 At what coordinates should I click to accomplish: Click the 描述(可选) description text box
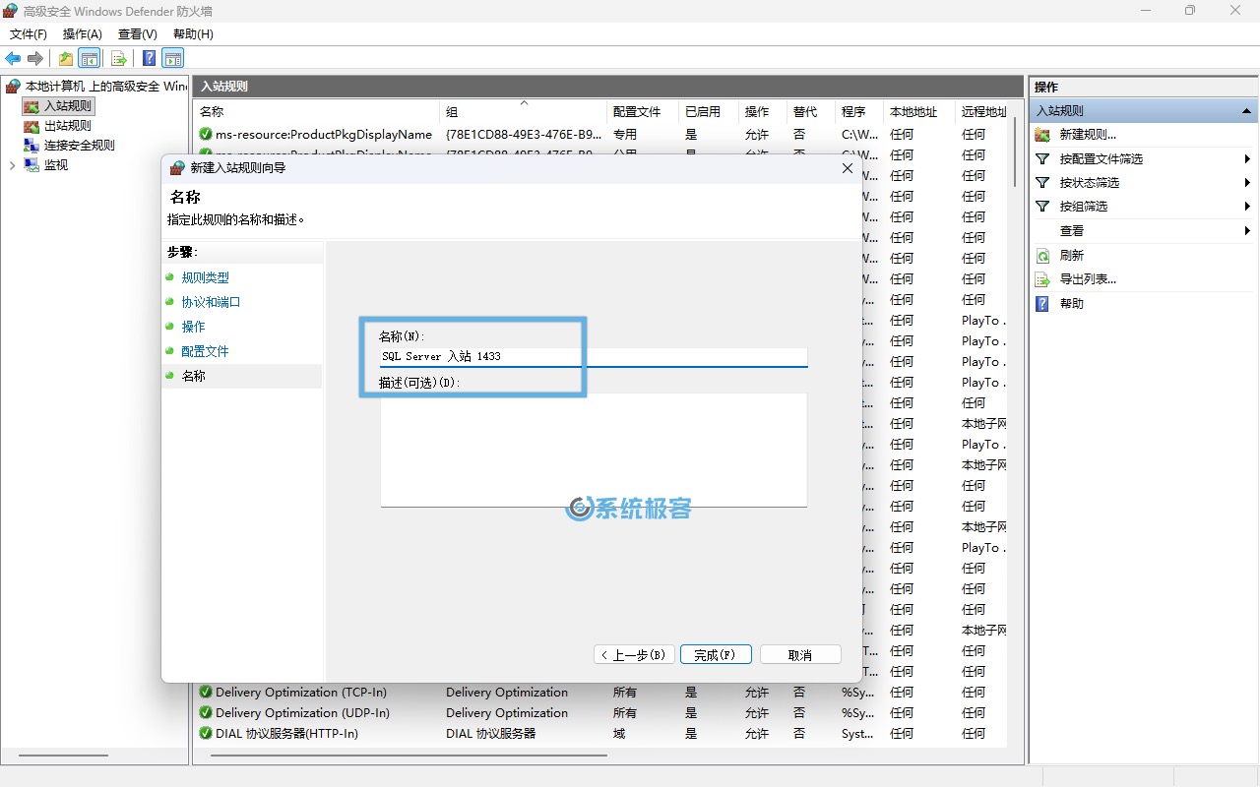(594, 450)
